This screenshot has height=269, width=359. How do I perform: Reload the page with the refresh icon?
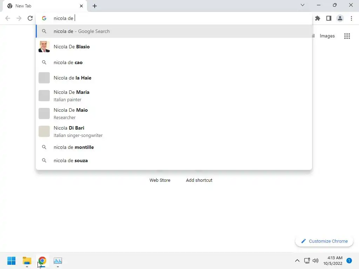tap(30, 18)
